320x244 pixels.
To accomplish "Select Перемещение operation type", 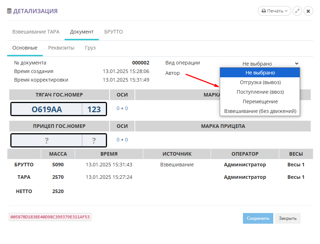I will 260,102.
